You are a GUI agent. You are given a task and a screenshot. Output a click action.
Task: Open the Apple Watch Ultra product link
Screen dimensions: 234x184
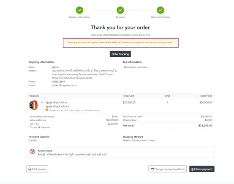tap(56, 103)
